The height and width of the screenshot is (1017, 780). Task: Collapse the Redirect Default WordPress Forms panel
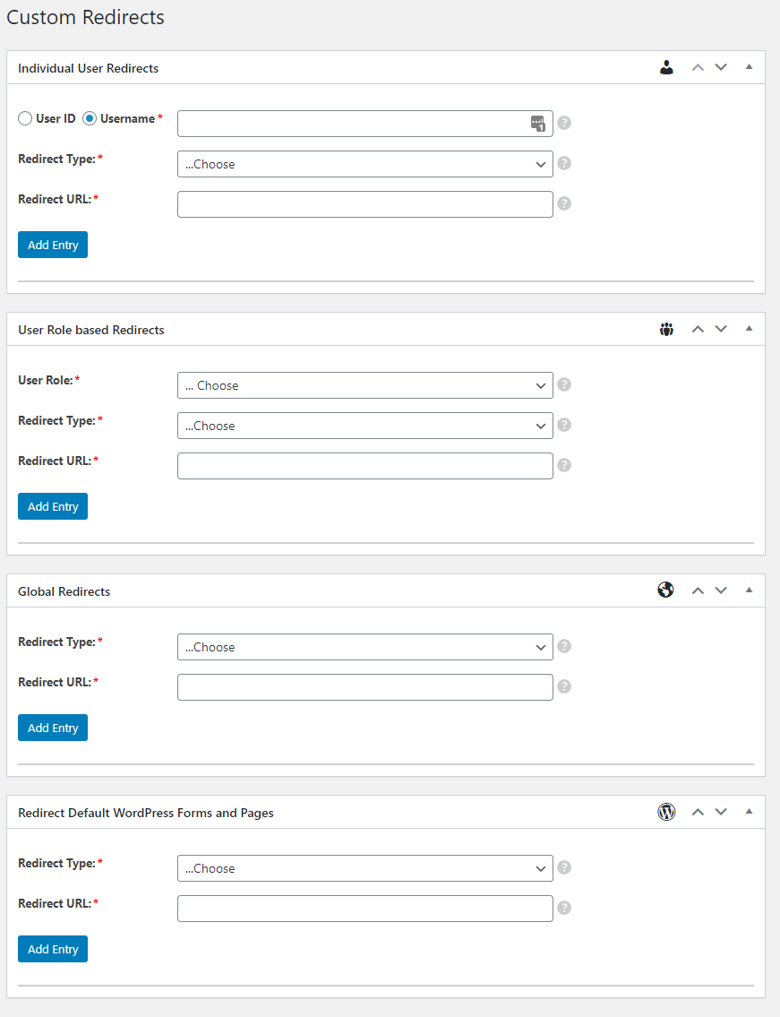[749, 812]
